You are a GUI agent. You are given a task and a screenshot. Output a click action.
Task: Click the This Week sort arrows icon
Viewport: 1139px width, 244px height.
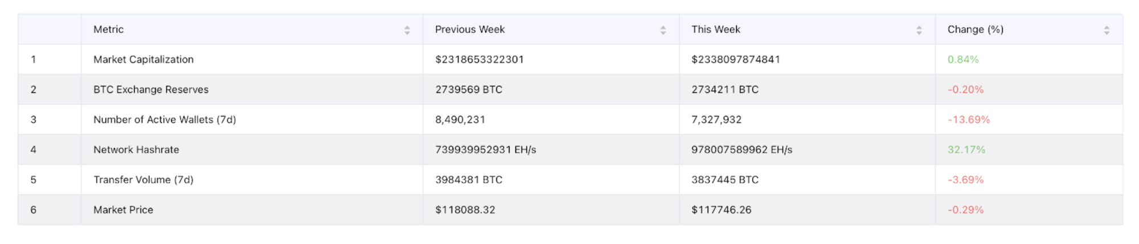click(919, 30)
